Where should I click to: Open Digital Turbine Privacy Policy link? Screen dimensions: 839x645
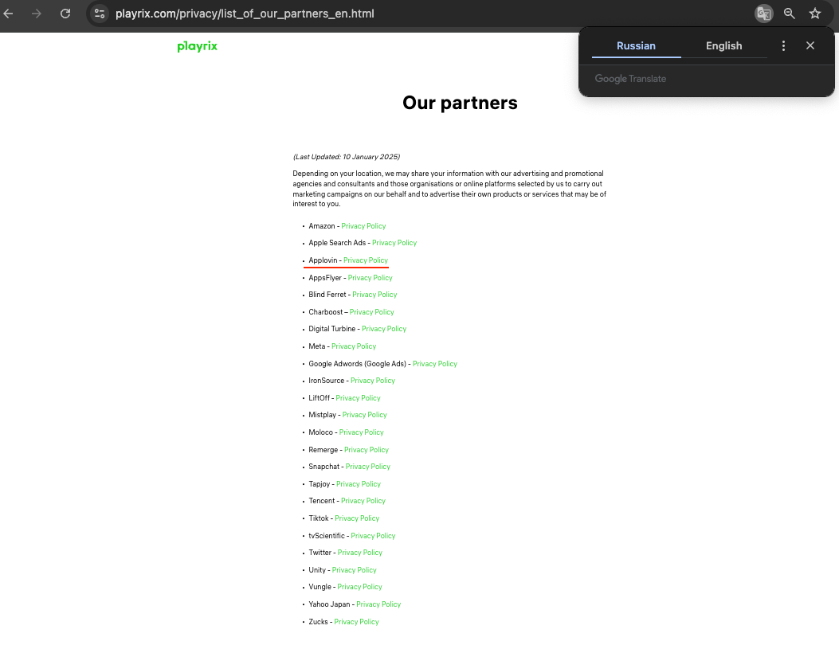384,329
